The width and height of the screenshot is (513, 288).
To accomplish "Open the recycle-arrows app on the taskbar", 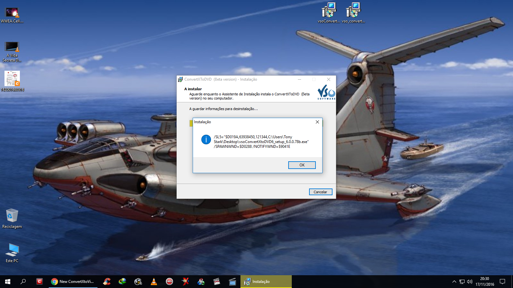I will [201, 282].
